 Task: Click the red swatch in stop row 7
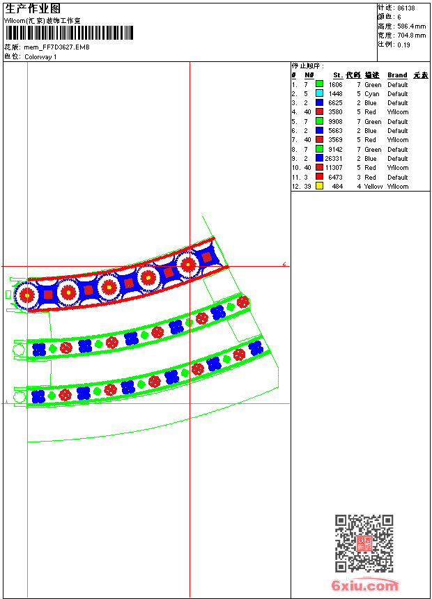[x=319, y=139]
